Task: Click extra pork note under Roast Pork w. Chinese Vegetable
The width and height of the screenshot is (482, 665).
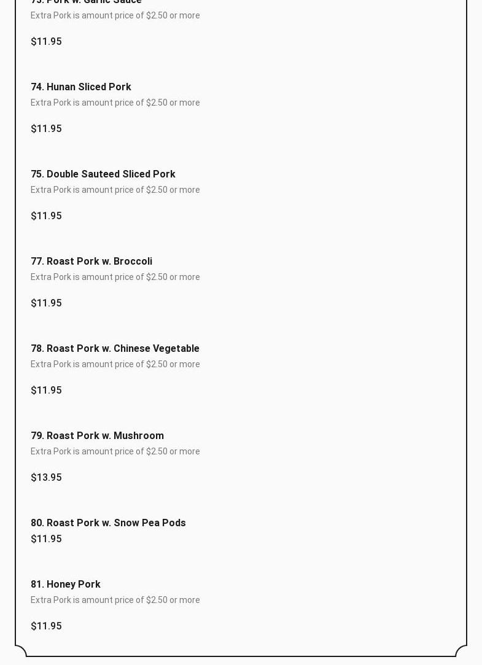Action: point(115,364)
